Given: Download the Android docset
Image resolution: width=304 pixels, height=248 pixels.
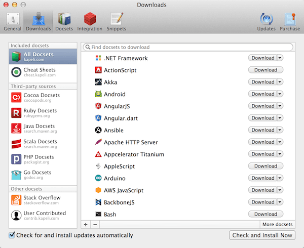Looking at the screenshot, I should pos(262,94).
